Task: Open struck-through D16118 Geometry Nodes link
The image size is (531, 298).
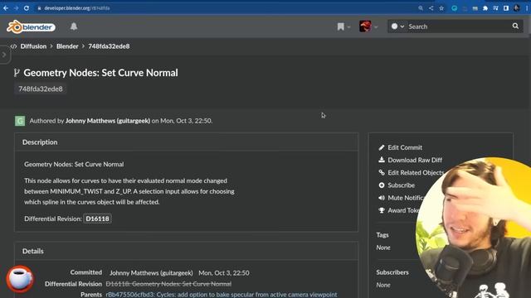Action: pos(168,284)
